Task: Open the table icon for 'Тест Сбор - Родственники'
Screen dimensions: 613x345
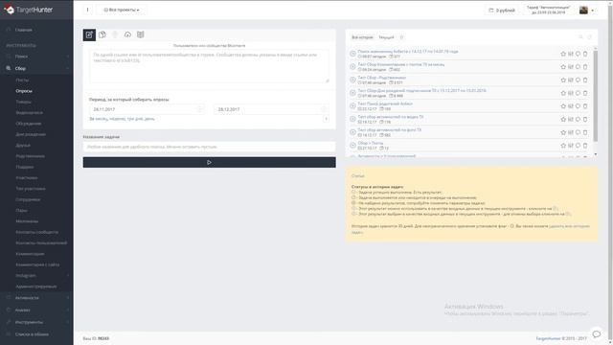Action: pos(571,80)
